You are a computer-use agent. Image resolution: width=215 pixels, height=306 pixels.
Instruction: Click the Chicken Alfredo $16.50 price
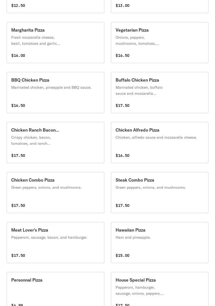(x=122, y=155)
